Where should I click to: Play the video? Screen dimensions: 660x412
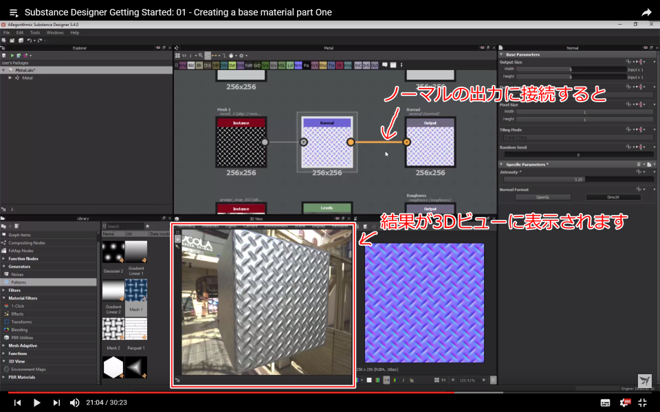36,403
